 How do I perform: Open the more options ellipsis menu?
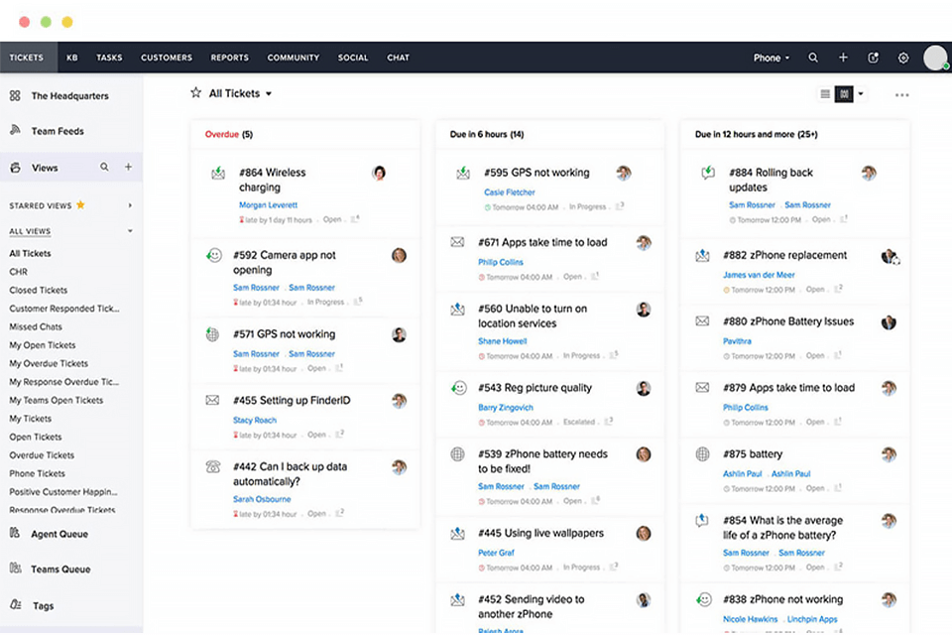click(x=901, y=93)
